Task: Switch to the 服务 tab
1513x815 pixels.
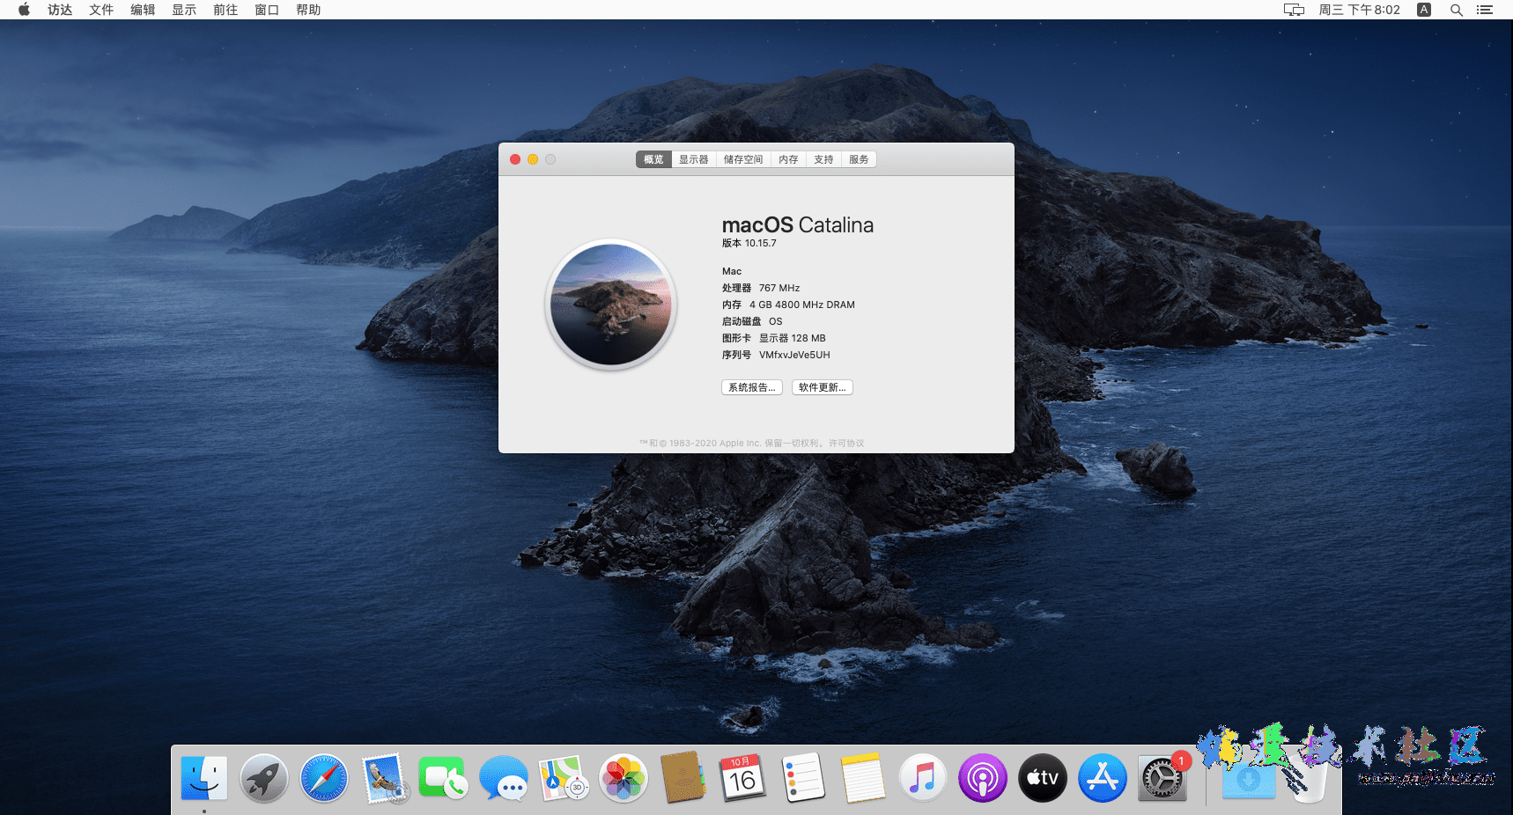Action: point(859,159)
